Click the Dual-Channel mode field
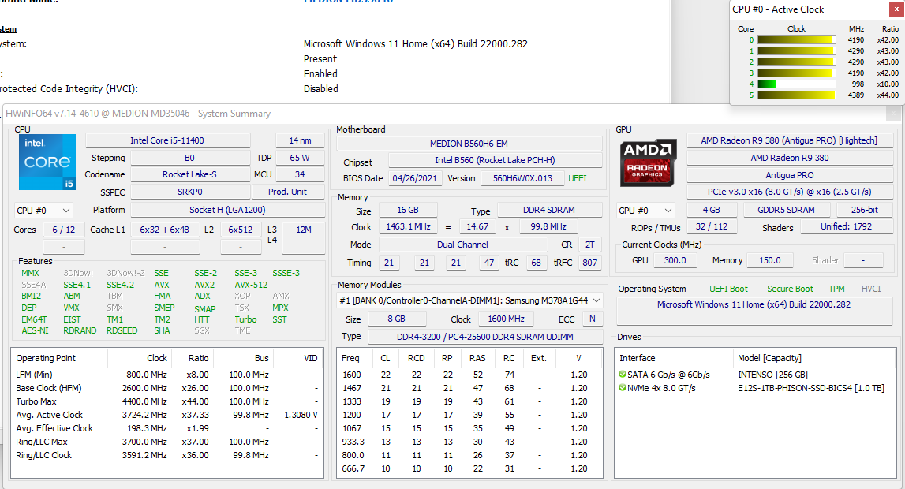 point(462,244)
